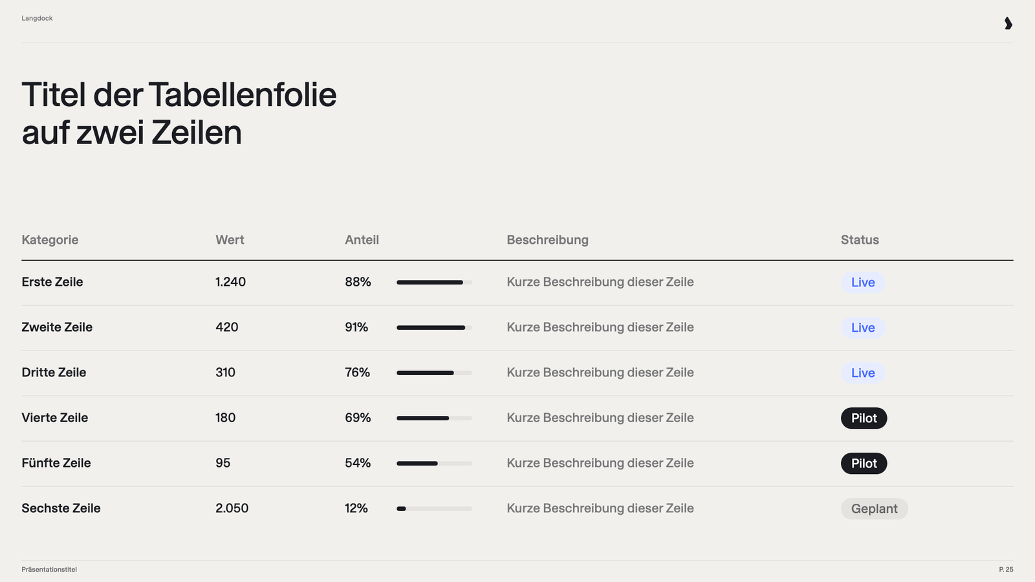Click the Live badge in Dritte Zeile row
This screenshot has height=582, width=1035.
click(x=863, y=373)
